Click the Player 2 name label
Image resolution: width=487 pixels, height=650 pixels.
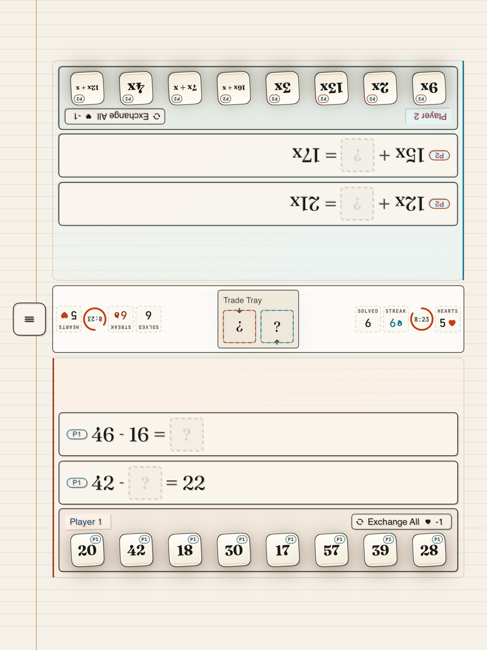coord(428,117)
